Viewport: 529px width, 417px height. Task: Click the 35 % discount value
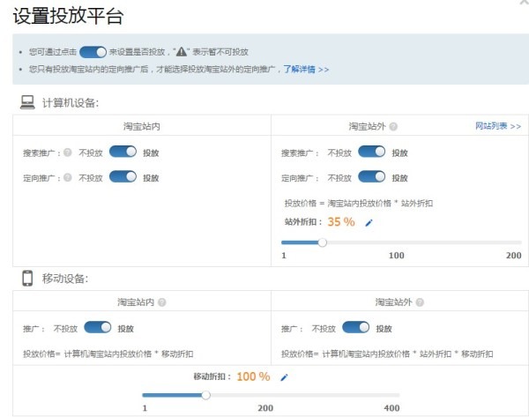pos(340,222)
